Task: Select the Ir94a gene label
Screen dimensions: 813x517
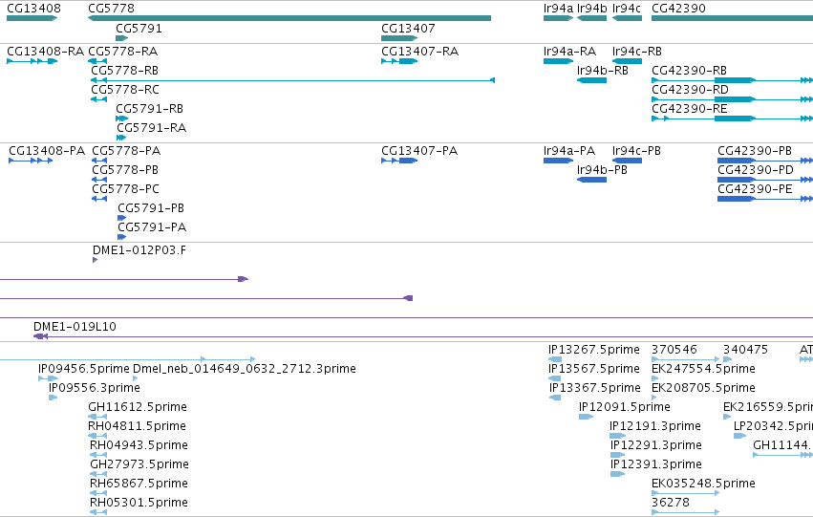Action: pos(558,9)
